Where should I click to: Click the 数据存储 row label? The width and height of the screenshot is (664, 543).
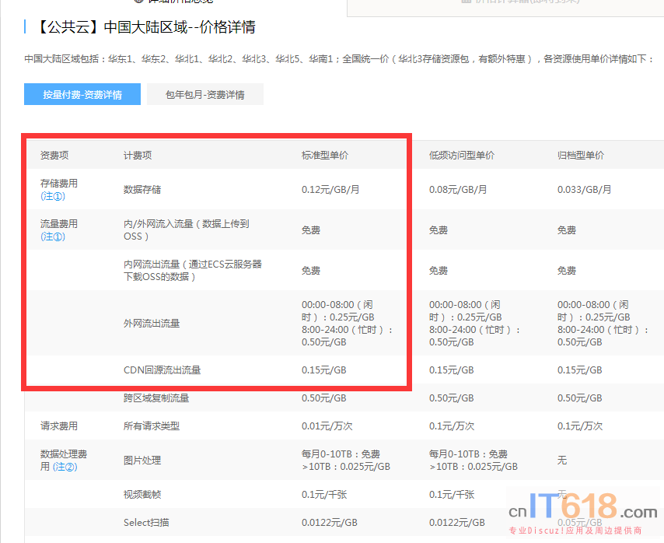[142, 189]
